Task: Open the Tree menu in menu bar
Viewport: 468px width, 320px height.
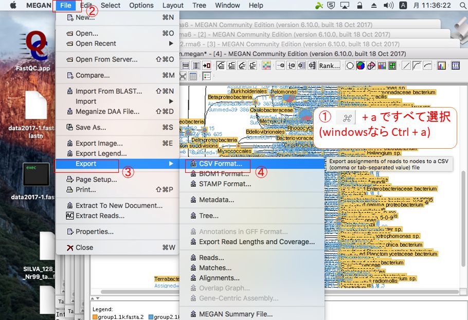Action: [x=199, y=5]
